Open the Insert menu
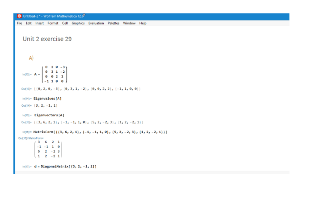 [x=40, y=23]
